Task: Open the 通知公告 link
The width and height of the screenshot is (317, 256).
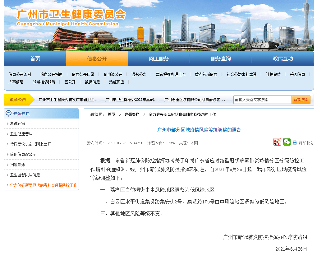Action: click(139, 74)
